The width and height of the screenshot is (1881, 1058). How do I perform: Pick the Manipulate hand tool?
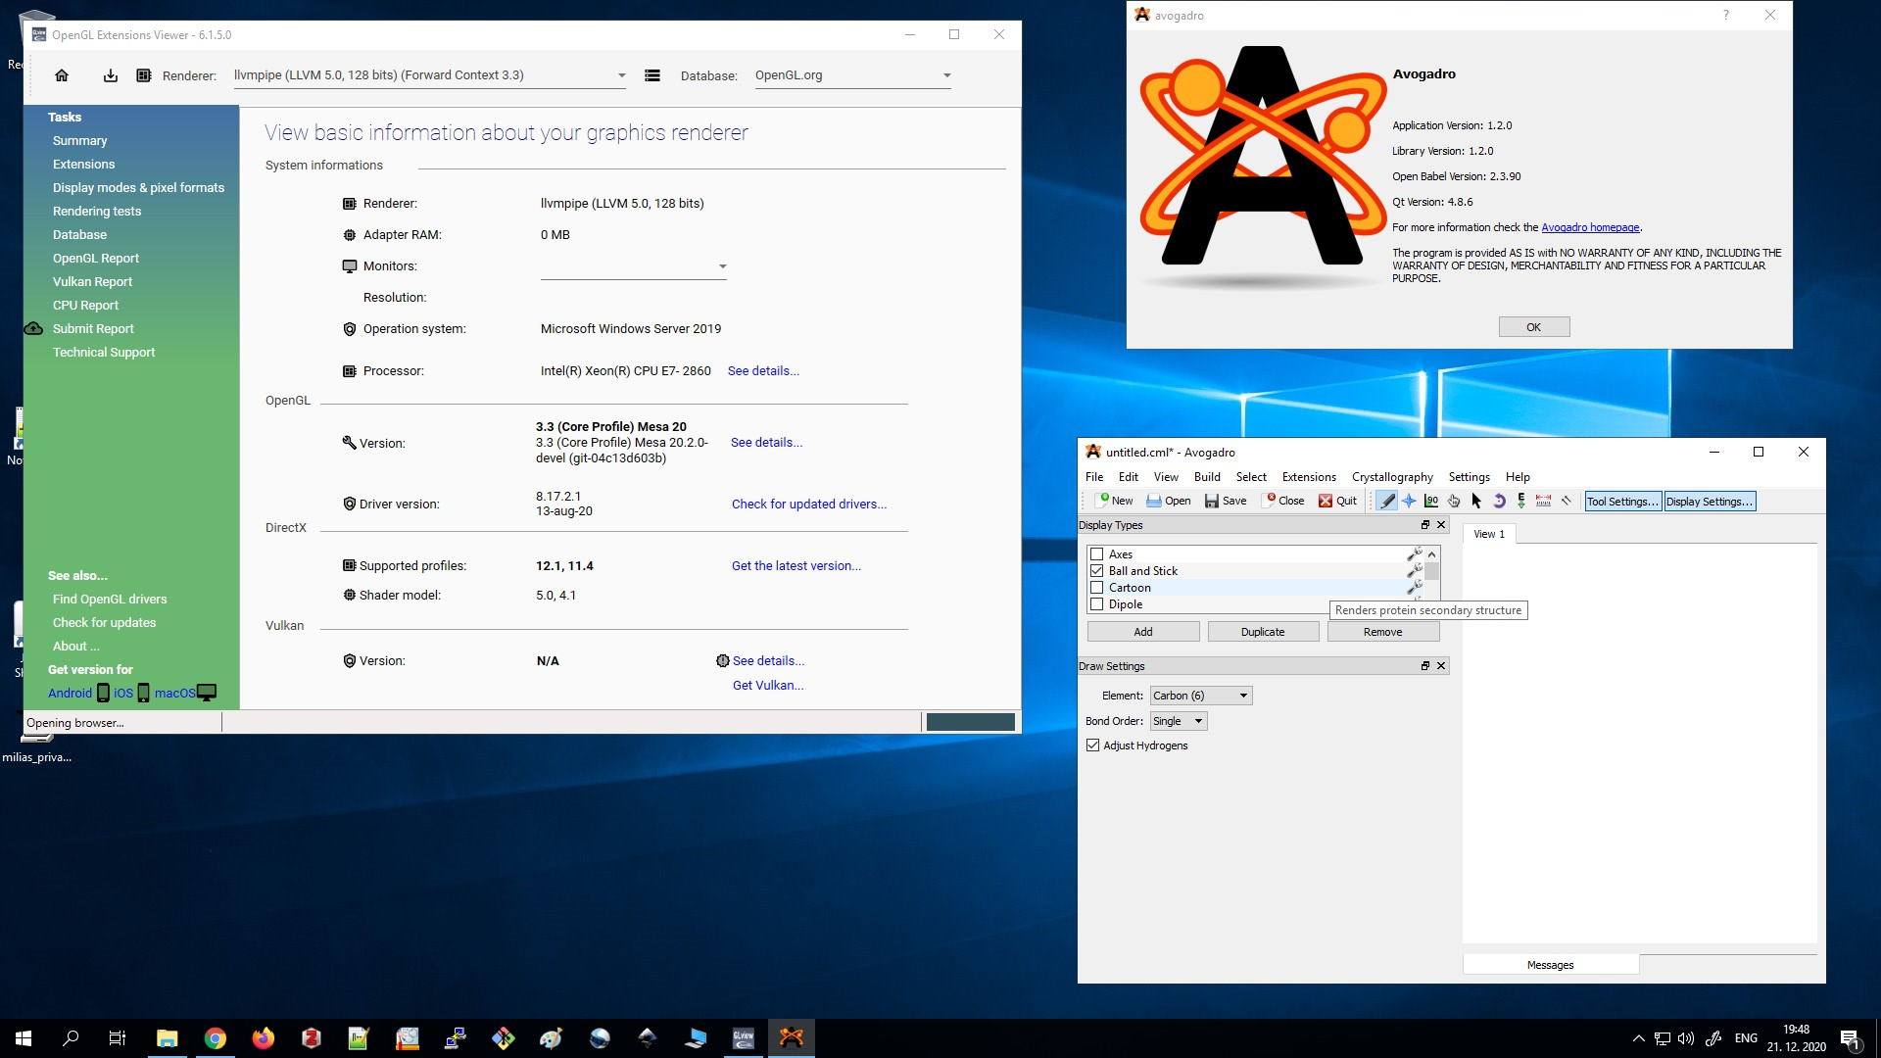click(x=1453, y=501)
